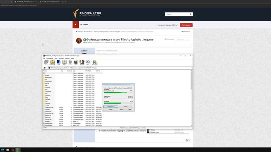Sort file list by Size column header
The width and height of the screenshot is (271, 152).
[x=62, y=71]
